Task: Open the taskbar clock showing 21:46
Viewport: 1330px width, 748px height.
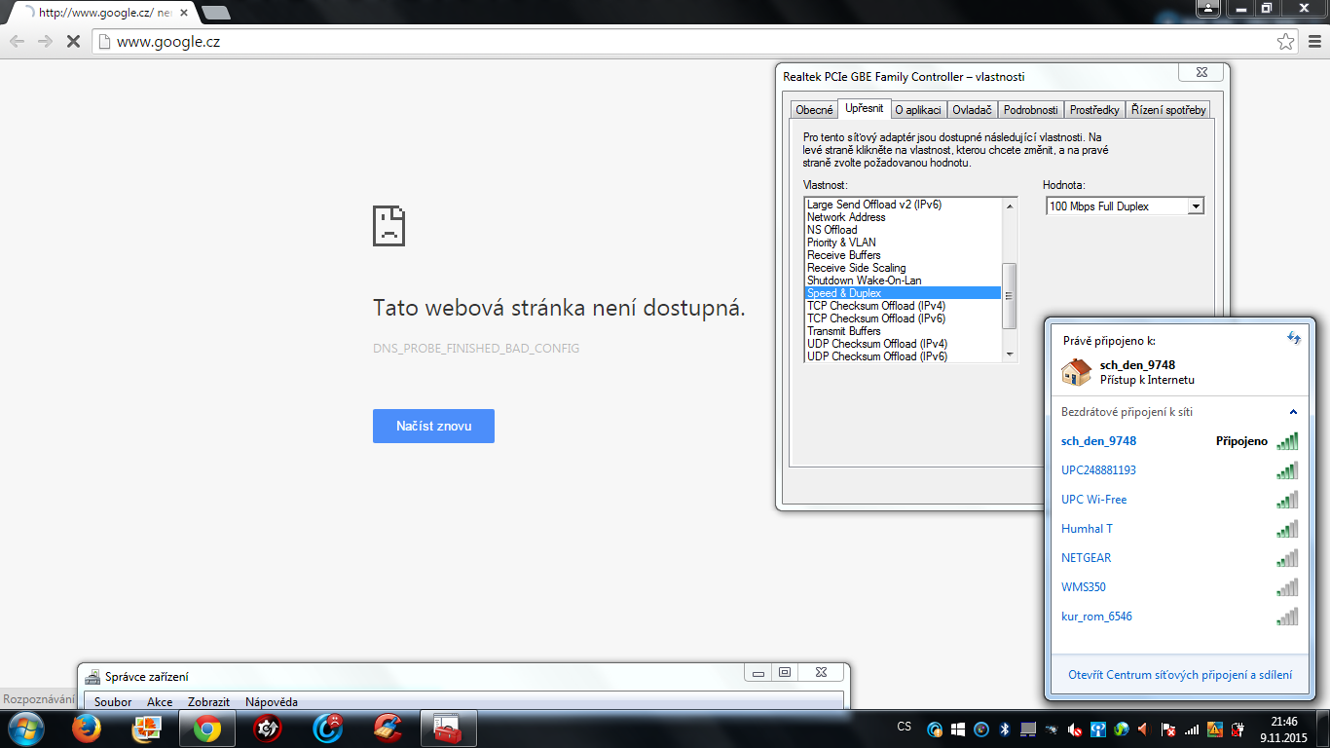Action: click(1284, 729)
